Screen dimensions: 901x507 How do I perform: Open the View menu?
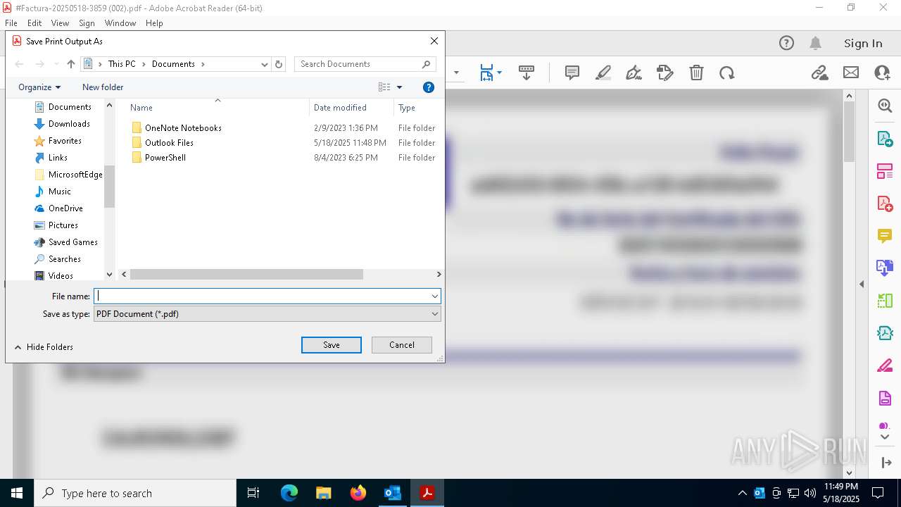[x=61, y=23]
